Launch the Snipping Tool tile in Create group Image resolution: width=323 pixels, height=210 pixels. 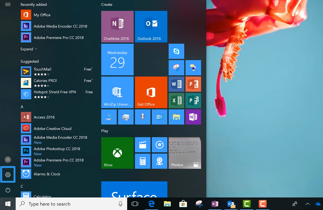coord(176,68)
